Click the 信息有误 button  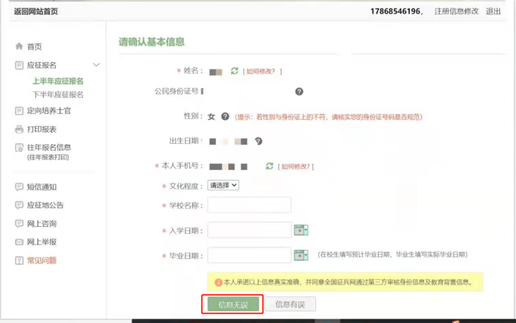pyautogui.click(x=290, y=304)
